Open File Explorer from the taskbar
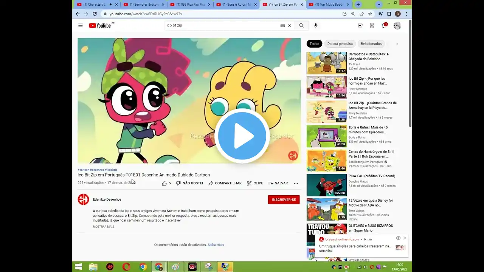Viewport: 484px width, 272px height. [93, 267]
